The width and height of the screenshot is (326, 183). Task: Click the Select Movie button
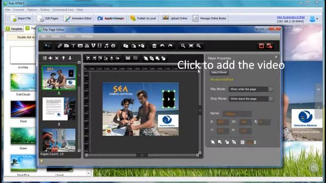point(219,72)
